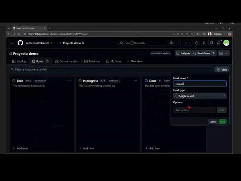
Task: Open the GitHub hamburger navigation menu
Action: pyautogui.click(x=12, y=43)
